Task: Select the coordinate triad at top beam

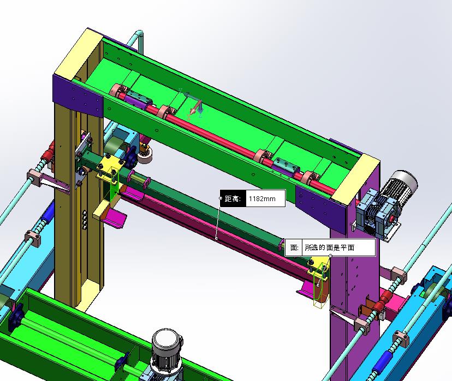Action: 192,104
